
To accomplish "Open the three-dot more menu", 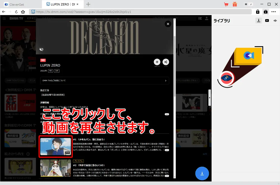I will [x=273, y=12].
